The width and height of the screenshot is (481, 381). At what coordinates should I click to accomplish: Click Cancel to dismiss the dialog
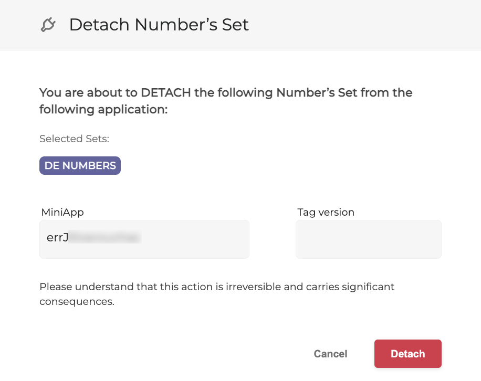click(x=330, y=354)
